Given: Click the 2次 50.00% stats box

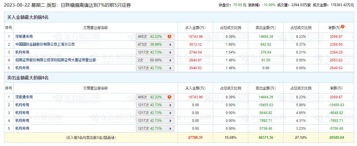Looking at the screenshot, I should (152, 60).
